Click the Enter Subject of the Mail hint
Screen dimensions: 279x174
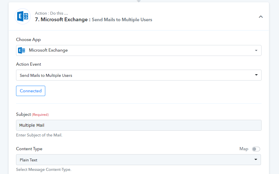[39, 135]
